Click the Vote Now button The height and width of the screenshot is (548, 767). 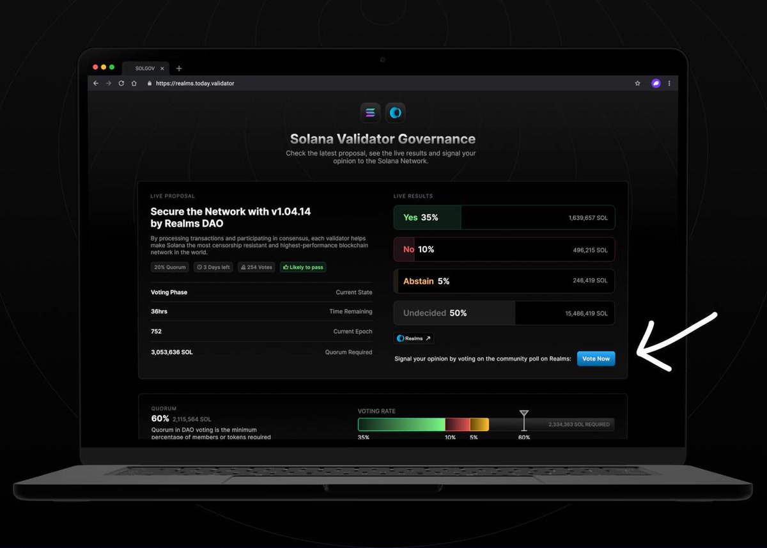596,359
